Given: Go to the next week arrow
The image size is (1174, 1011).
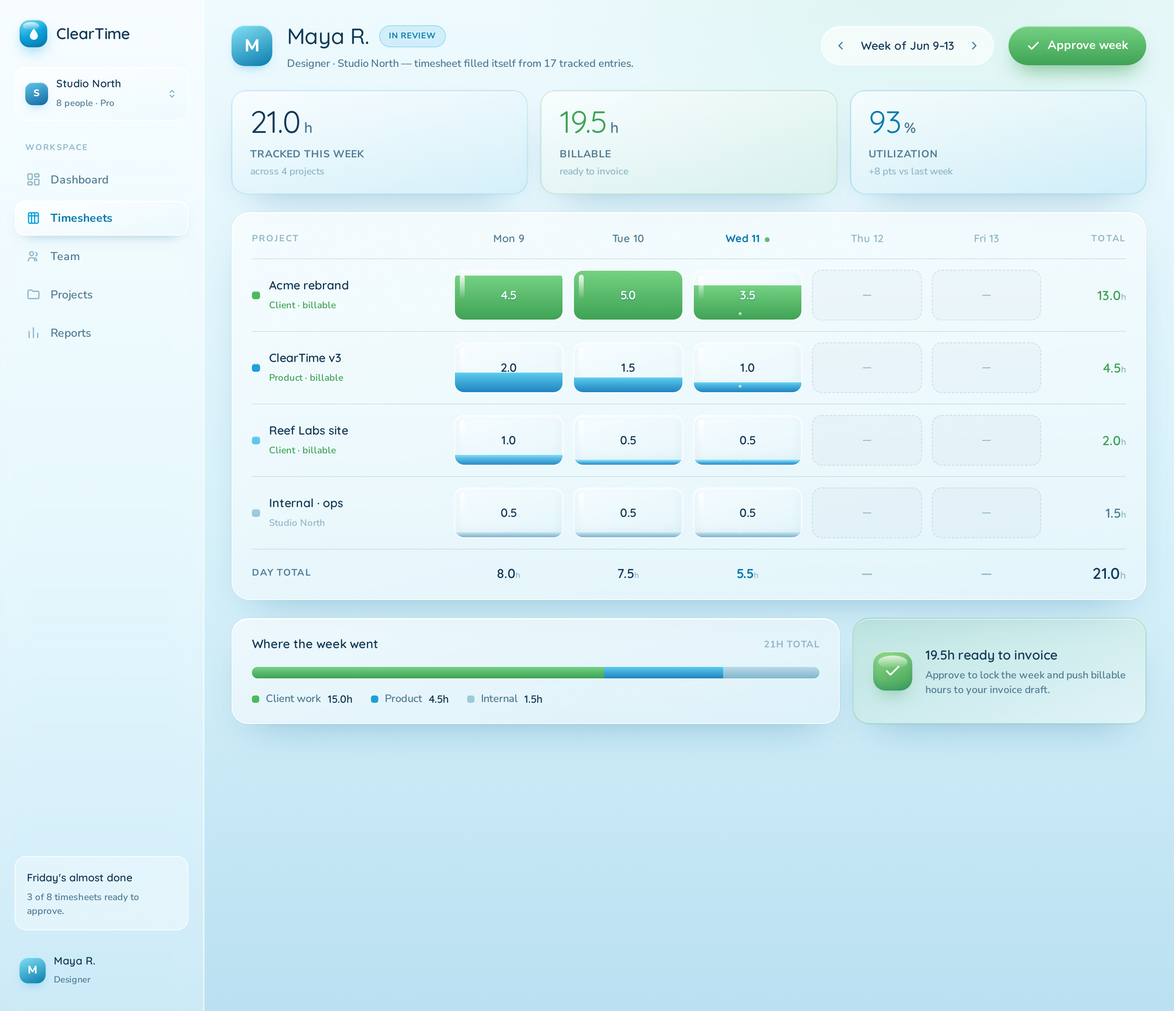Looking at the screenshot, I should 974,46.
